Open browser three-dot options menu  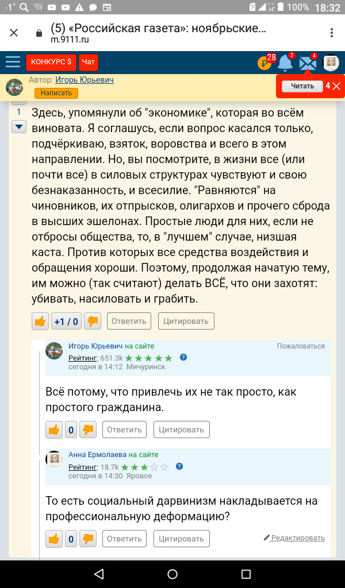point(332,33)
